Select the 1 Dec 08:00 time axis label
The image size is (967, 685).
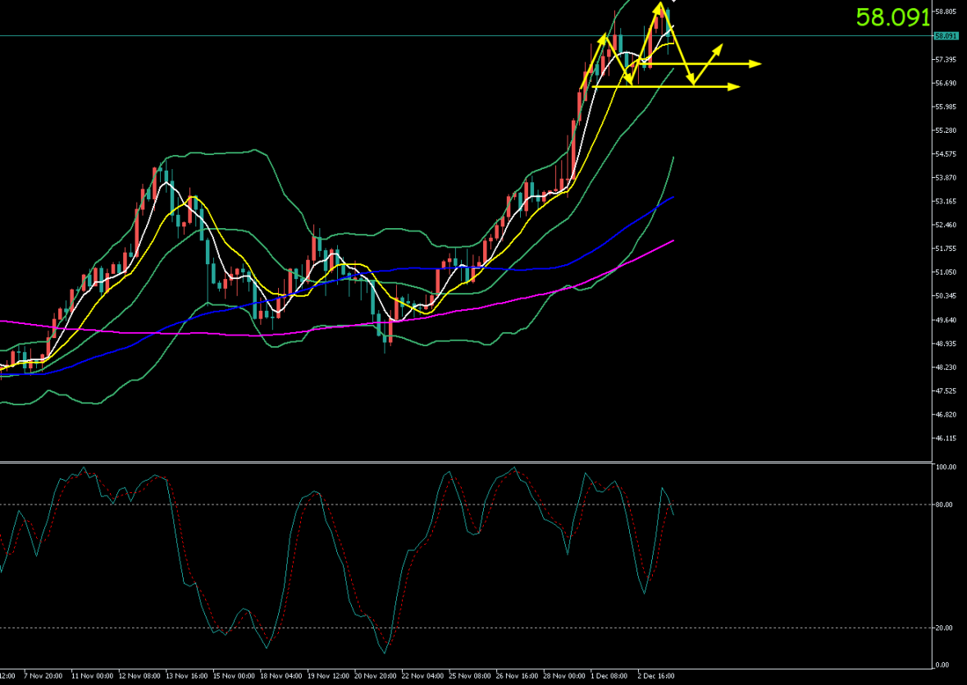(608, 676)
